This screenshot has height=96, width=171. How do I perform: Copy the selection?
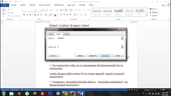click(x=11, y=13)
